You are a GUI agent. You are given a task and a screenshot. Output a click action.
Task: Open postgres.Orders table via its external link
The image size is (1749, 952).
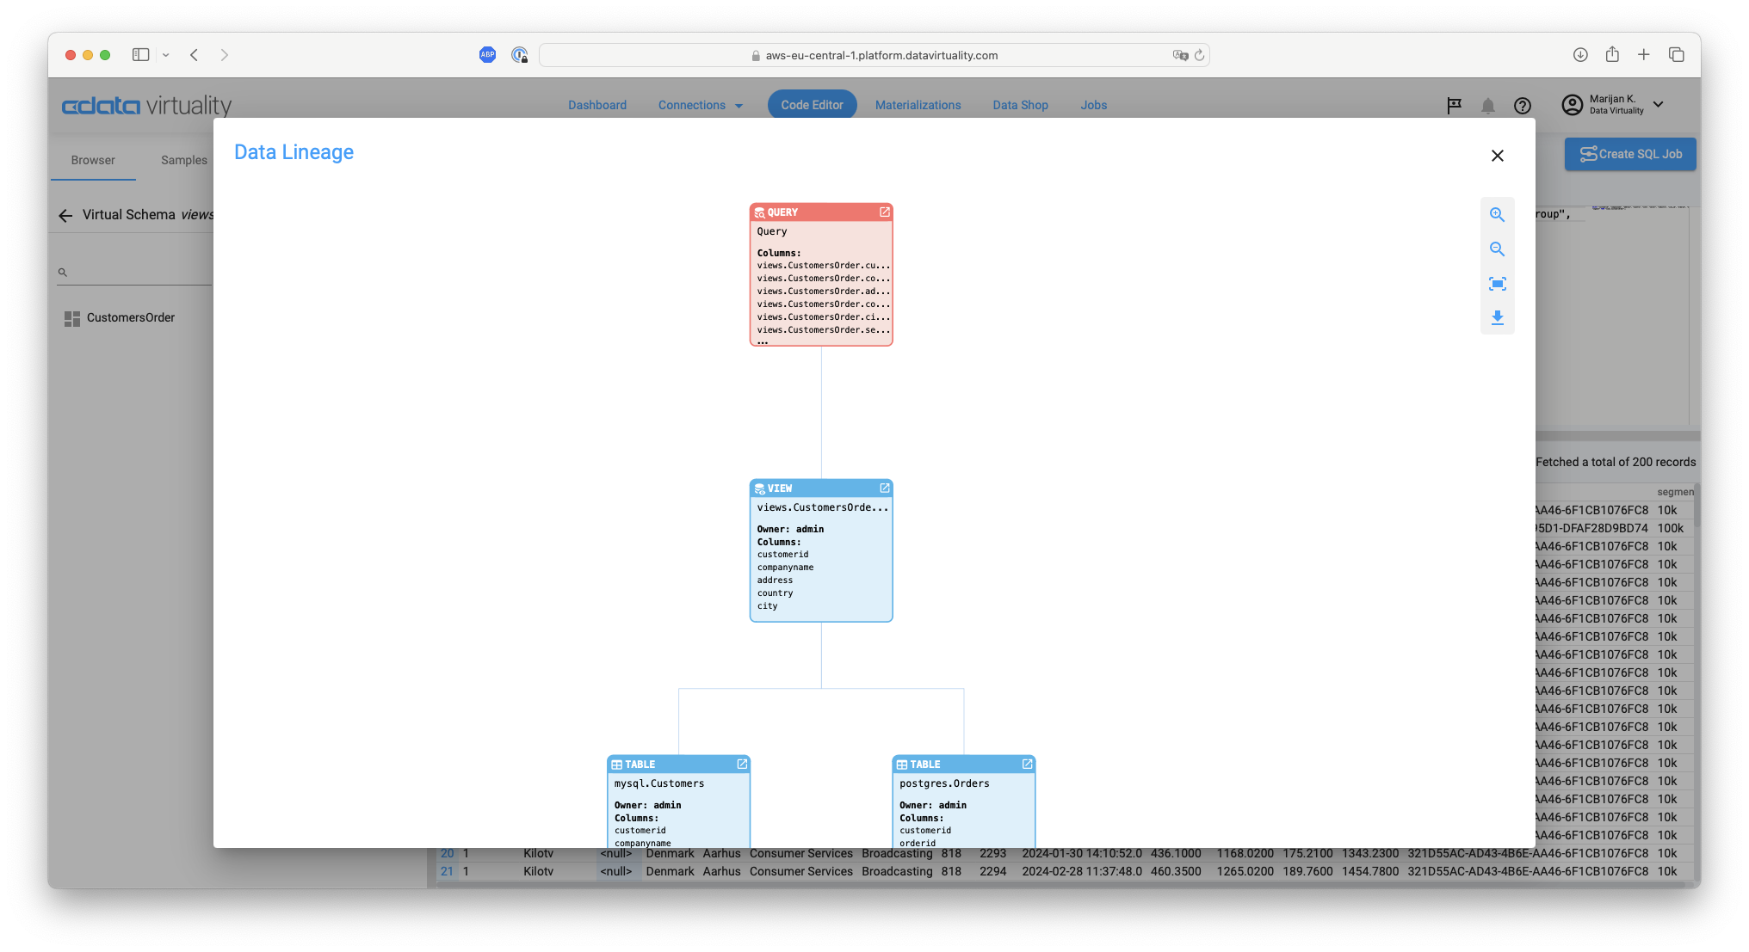click(x=1026, y=764)
